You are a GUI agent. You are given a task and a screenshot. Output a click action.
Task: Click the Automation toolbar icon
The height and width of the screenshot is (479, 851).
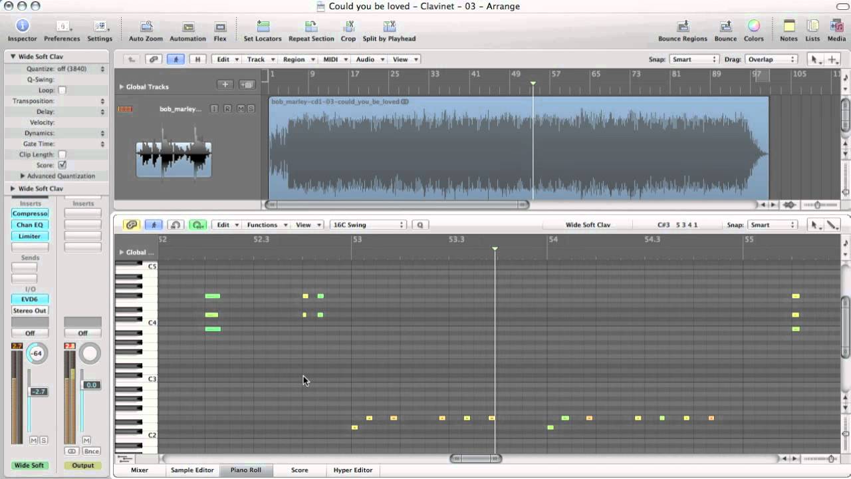pos(188,27)
